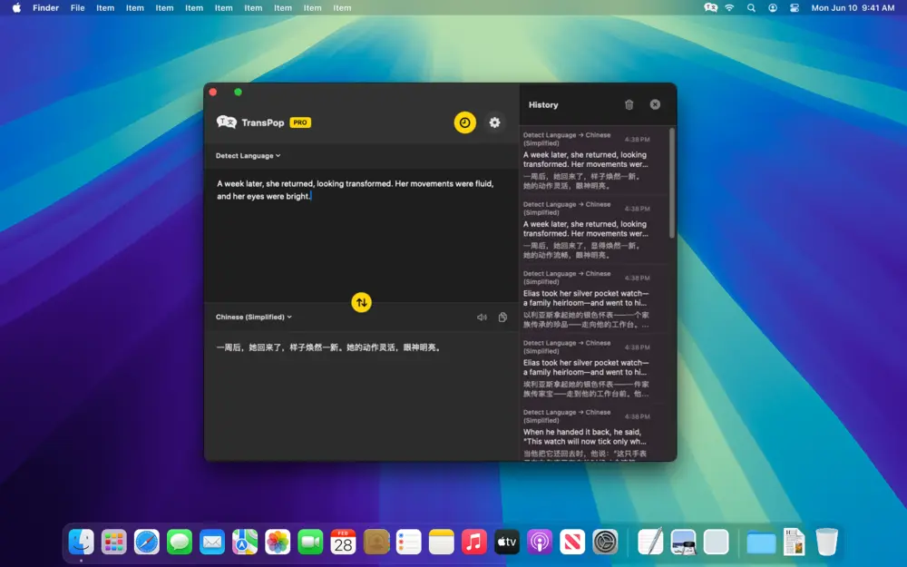Launch Safari from the Dock
This screenshot has width=907, height=567.
147,542
